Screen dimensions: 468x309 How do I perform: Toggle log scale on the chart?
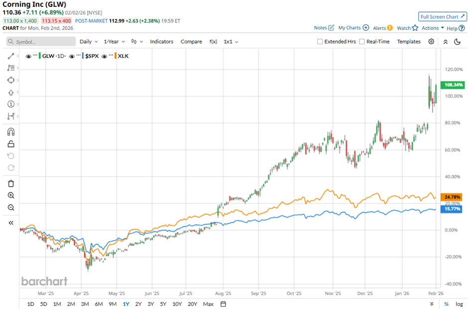click(459, 304)
